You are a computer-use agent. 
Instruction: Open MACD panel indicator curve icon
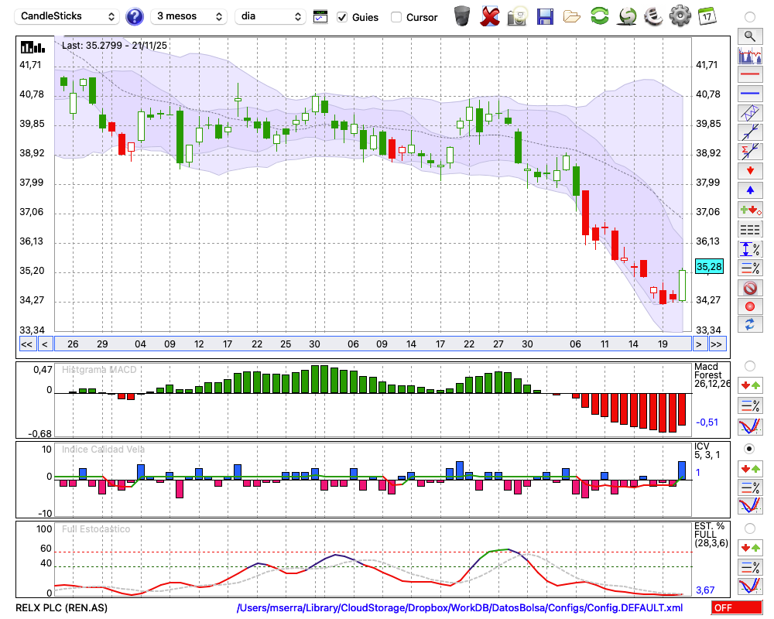(x=750, y=426)
